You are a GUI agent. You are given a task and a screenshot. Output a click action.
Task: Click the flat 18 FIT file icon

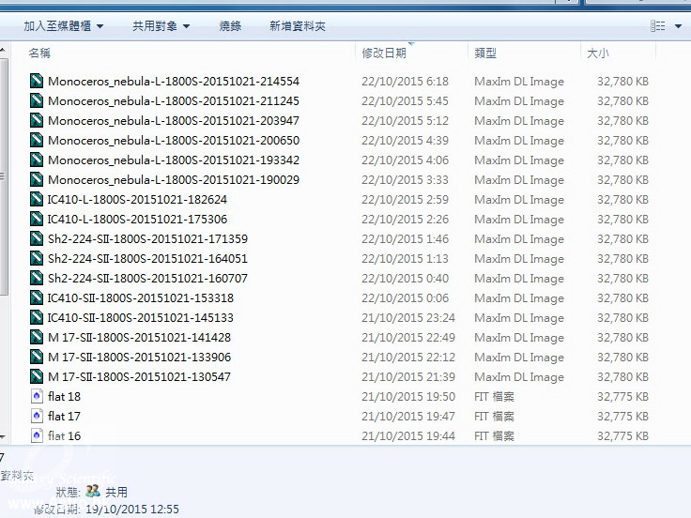click(x=37, y=397)
